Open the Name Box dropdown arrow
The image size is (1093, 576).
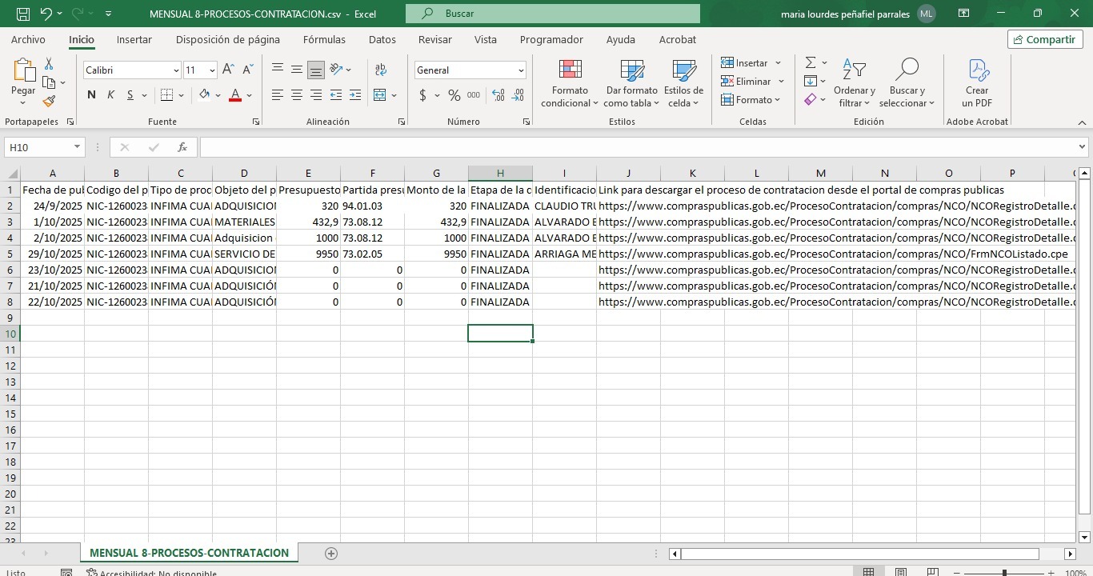[77, 147]
